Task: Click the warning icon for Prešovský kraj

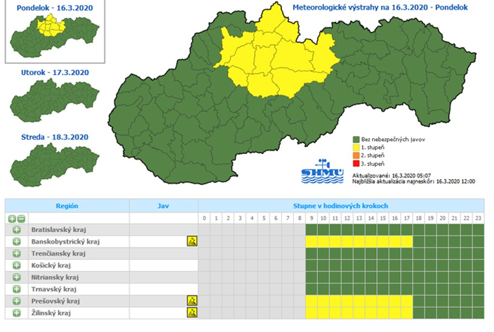Action: [192, 301]
